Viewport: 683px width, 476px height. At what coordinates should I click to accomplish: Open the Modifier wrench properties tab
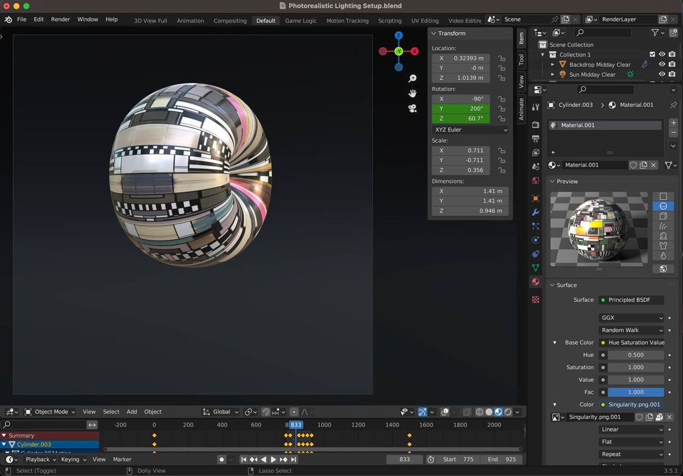(536, 212)
